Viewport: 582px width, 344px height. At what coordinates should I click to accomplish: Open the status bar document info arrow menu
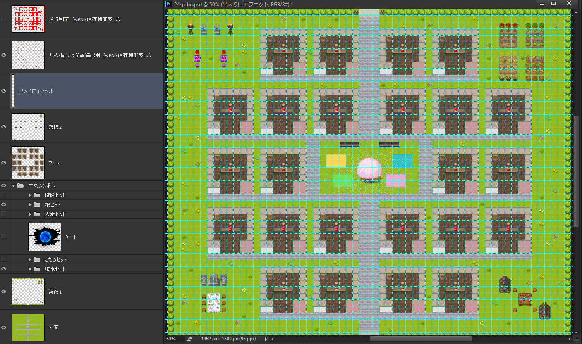[266, 339]
